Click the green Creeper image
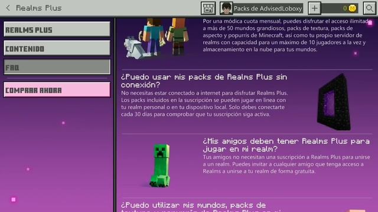The width and height of the screenshot is (378, 212). pos(160,165)
